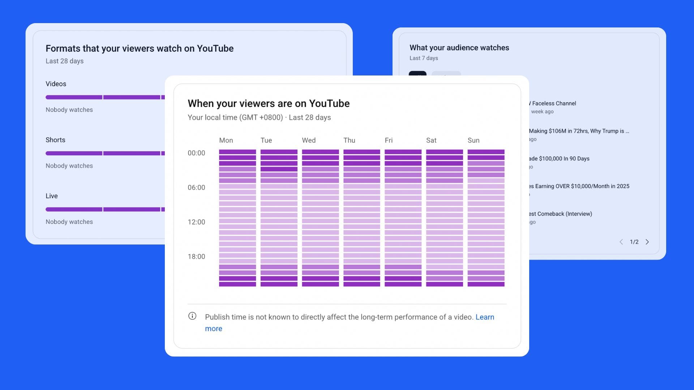Open the Learn more link
The image size is (694, 390).
pos(485,317)
